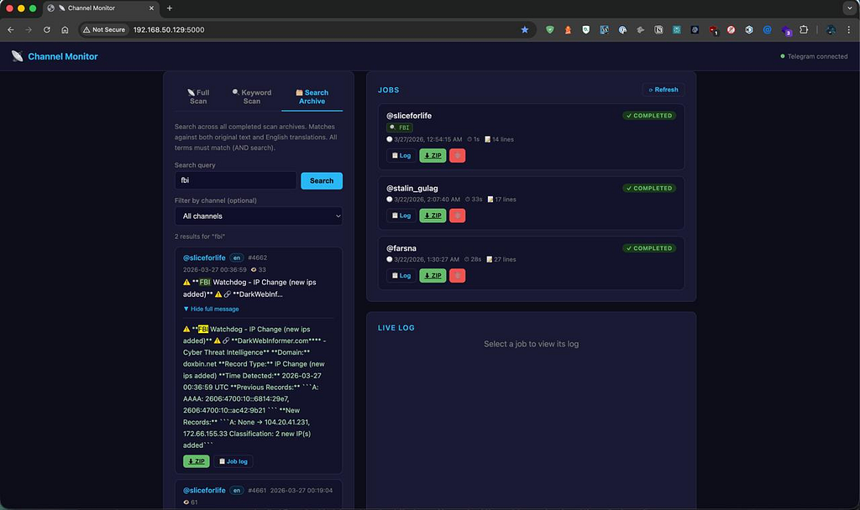Image resolution: width=860 pixels, height=510 pixels.
Task: Click the COMPLETED badge on @farsna job
Action: point(649,248)
